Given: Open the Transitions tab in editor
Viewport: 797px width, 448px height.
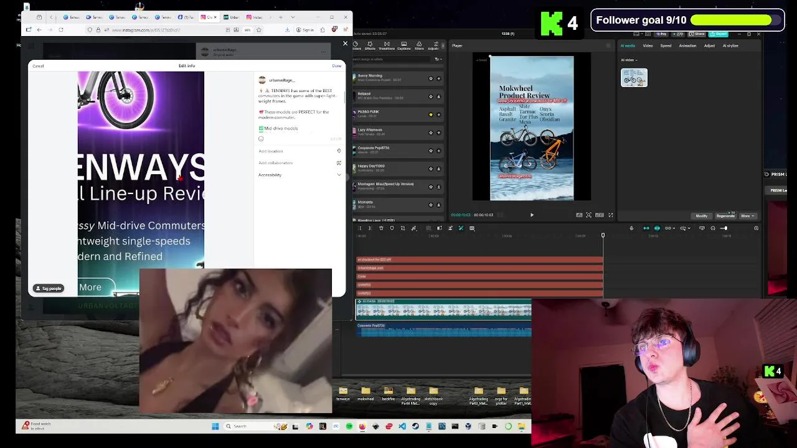Looking at the screenshot, I should (387, 45).
